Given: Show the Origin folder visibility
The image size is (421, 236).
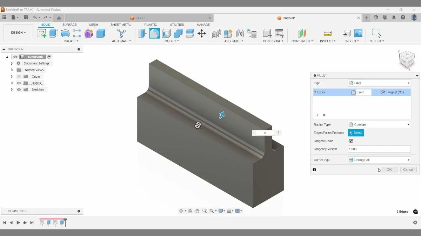Looking at the screenshot, I should pyautogui.click(x=19, y=76).
